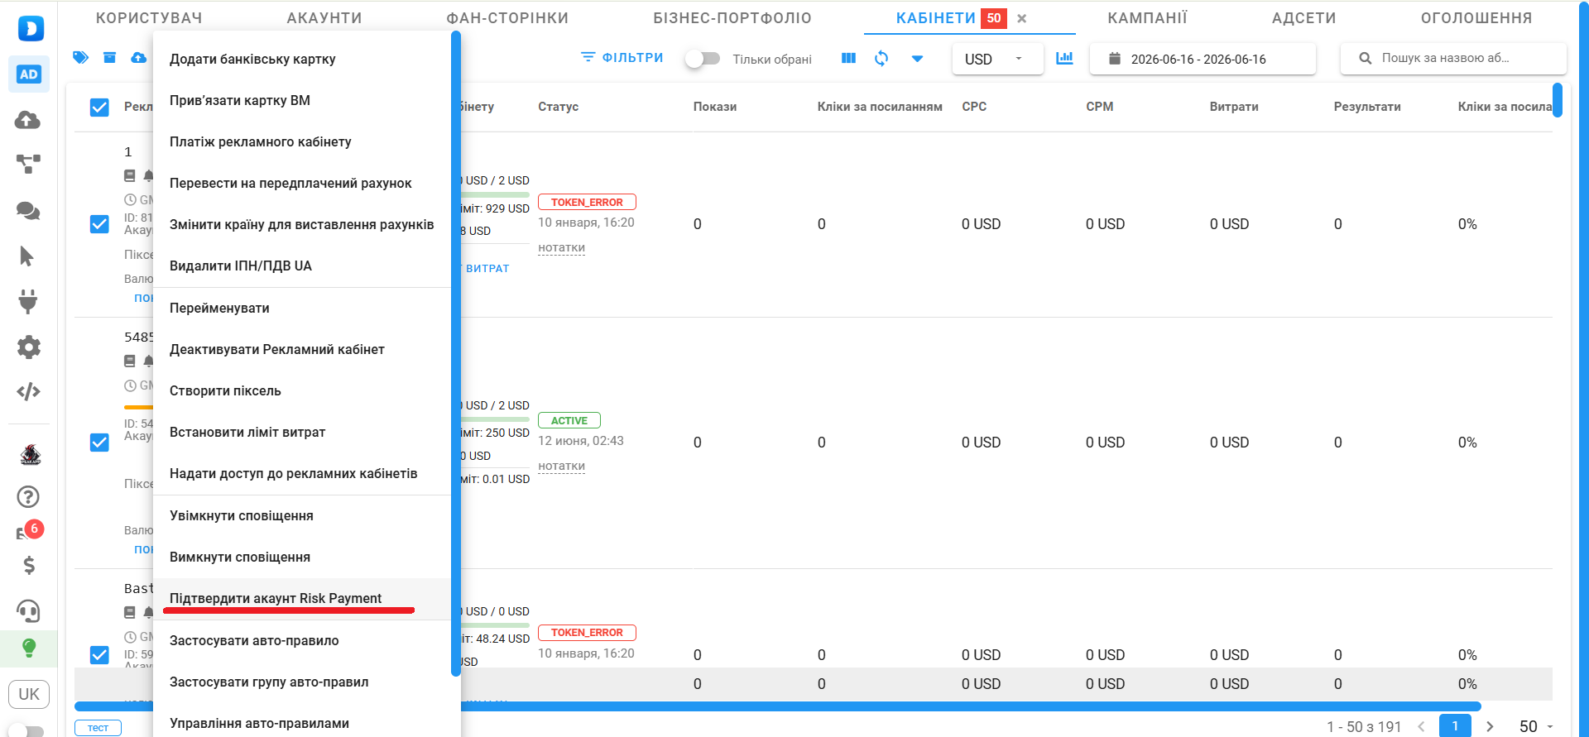This screenshot has width=1589, height=737.
Task: Click the refresh sync icon
Action: 881,58
